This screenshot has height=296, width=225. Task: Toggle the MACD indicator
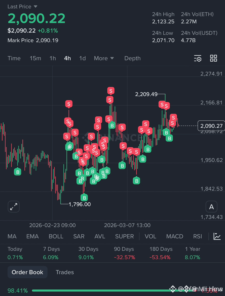coord(175,236)
